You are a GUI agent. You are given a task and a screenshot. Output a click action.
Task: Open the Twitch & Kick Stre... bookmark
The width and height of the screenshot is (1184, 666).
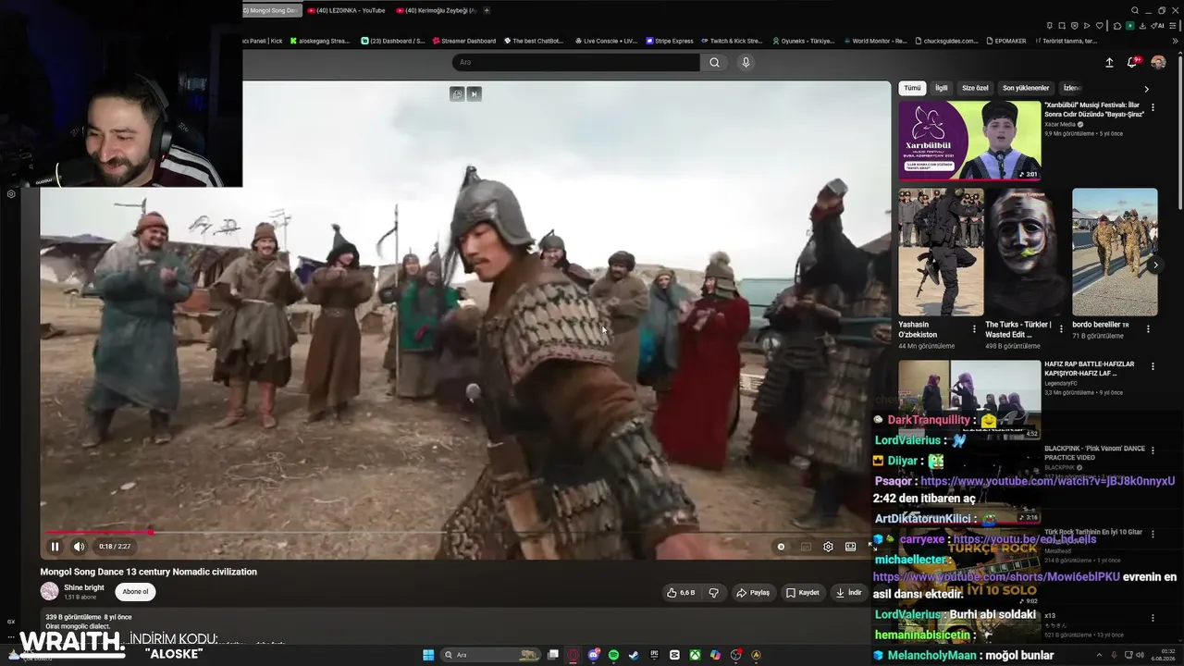click(x=732, y=41)
